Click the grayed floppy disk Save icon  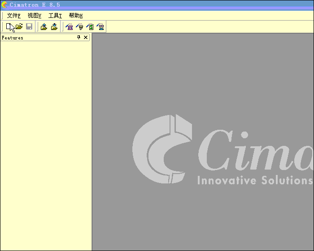[29, 26]
